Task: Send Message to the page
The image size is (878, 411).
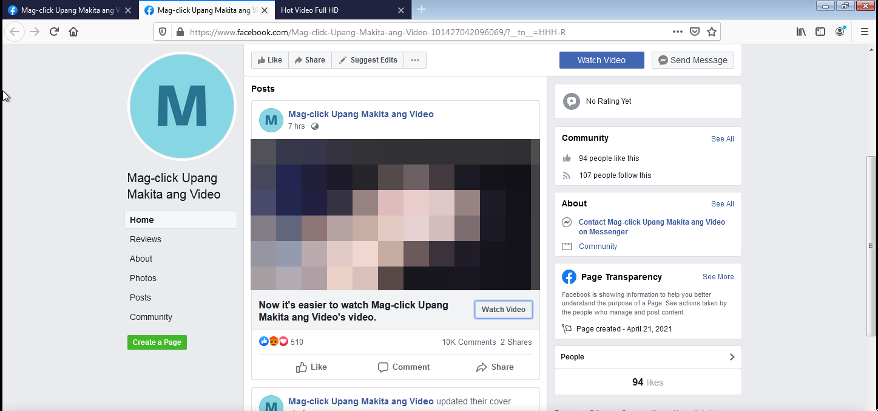Action: [693, 60]
